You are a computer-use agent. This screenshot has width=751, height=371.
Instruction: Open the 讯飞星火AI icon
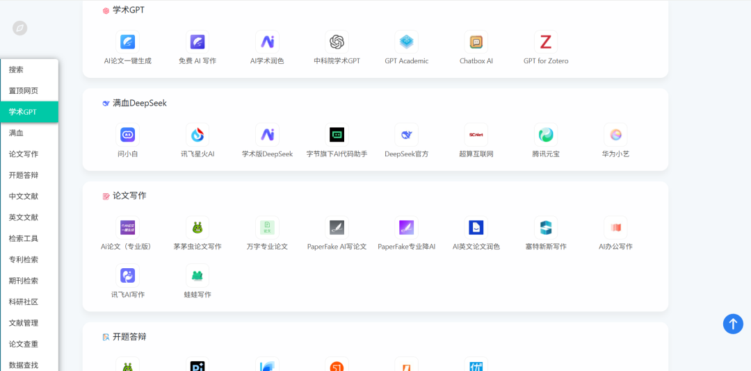click(x=197, y=135)
